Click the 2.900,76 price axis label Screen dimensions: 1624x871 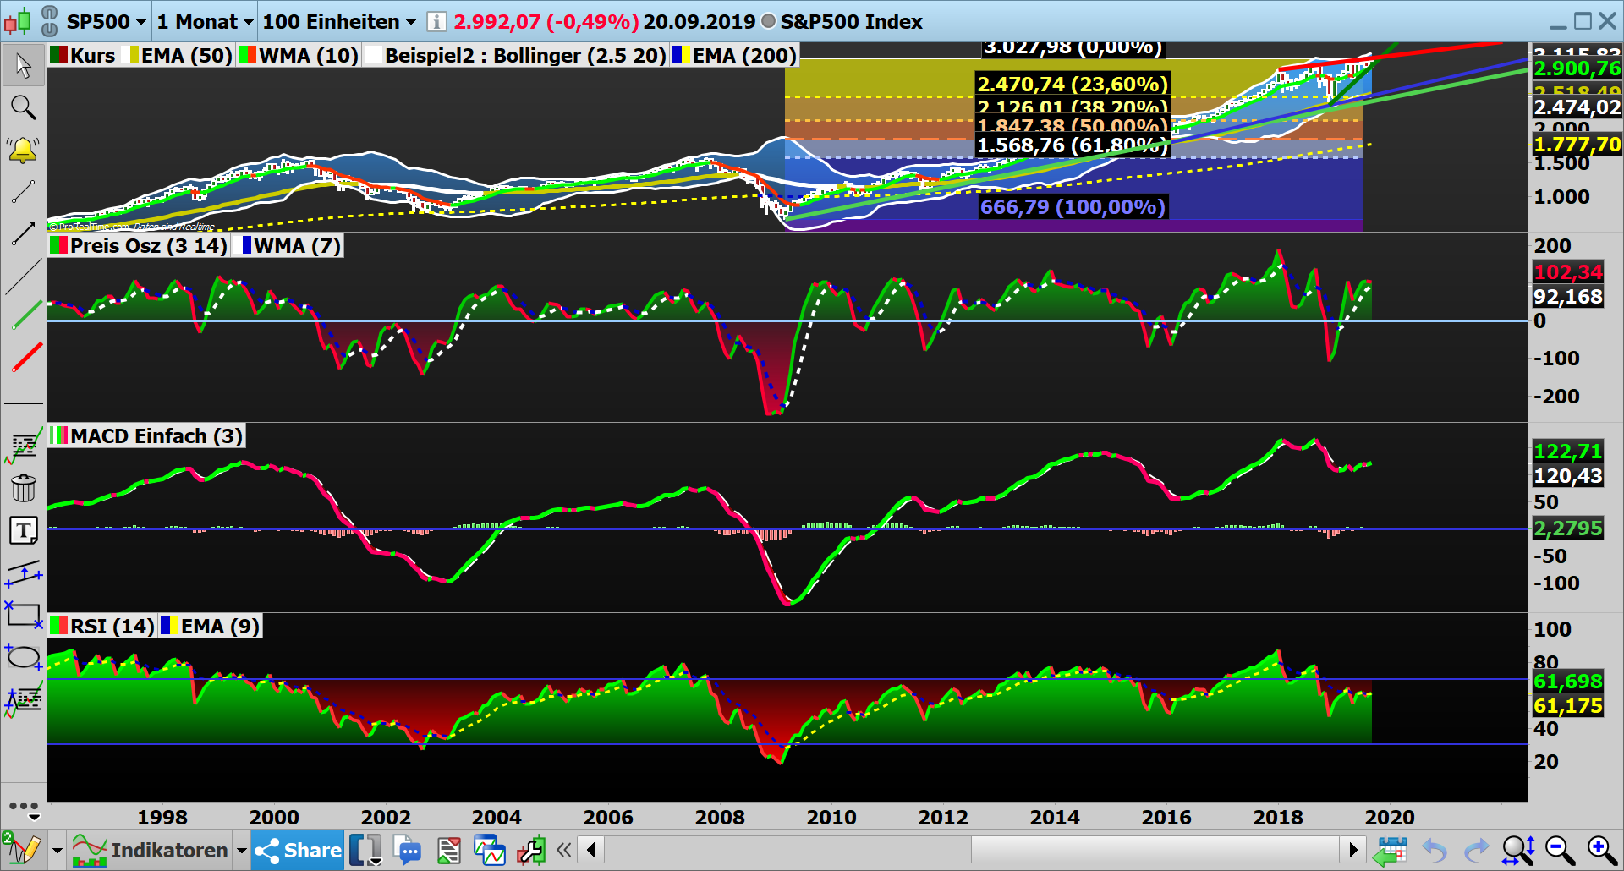point(1577,68)
